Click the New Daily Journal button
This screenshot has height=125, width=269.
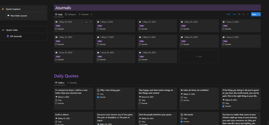pyautogui.click(x=17, y=16)
